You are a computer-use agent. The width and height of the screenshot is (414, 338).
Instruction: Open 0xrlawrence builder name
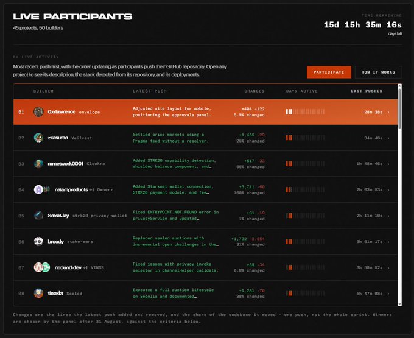point(61,111)
